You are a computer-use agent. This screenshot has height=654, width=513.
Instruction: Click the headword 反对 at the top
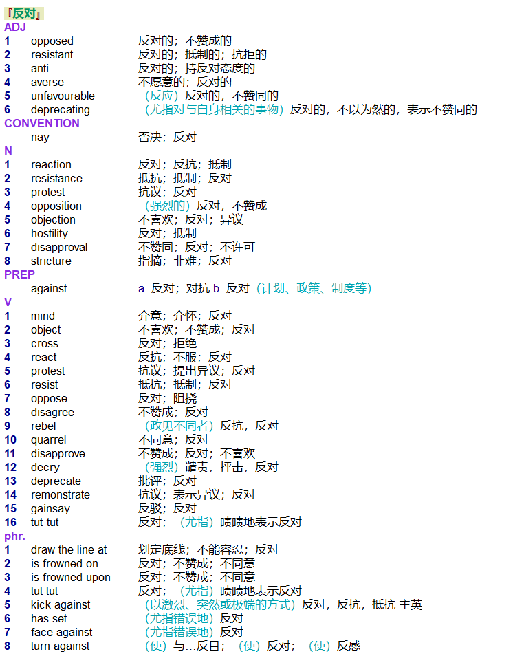pos(24,13)
